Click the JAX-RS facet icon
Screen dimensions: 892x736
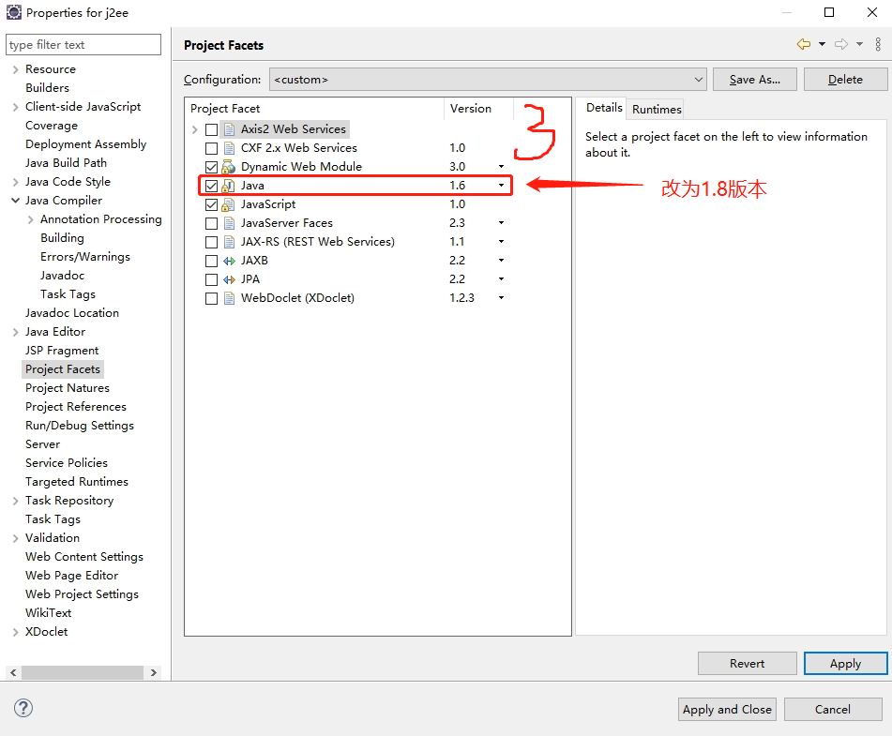pyautogui.click(x=229, y=242)
